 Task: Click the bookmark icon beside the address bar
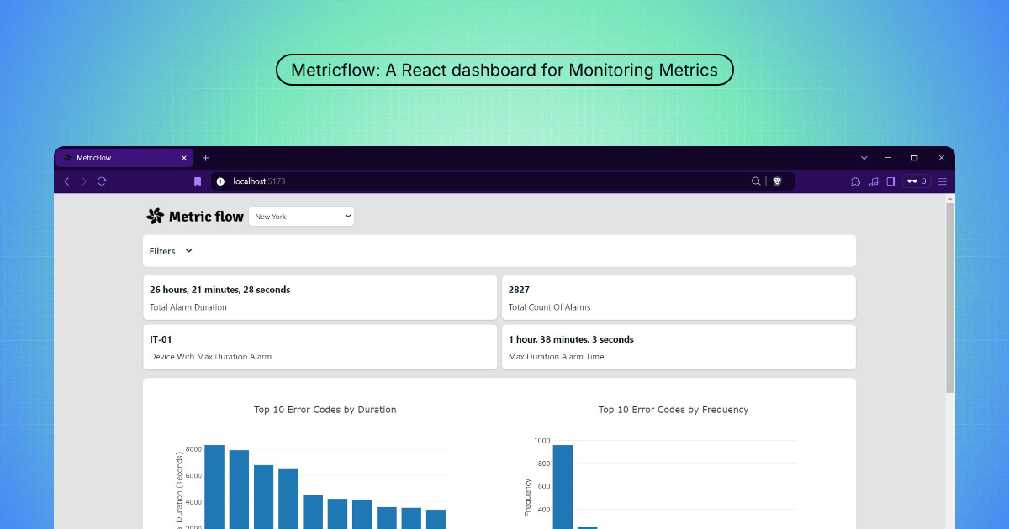point(198,181)
